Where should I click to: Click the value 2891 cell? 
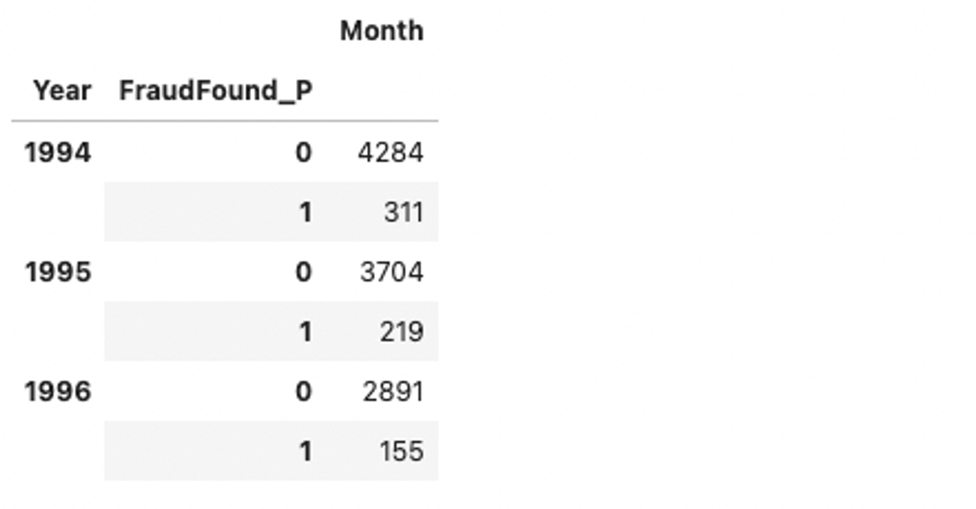[393, 392]
